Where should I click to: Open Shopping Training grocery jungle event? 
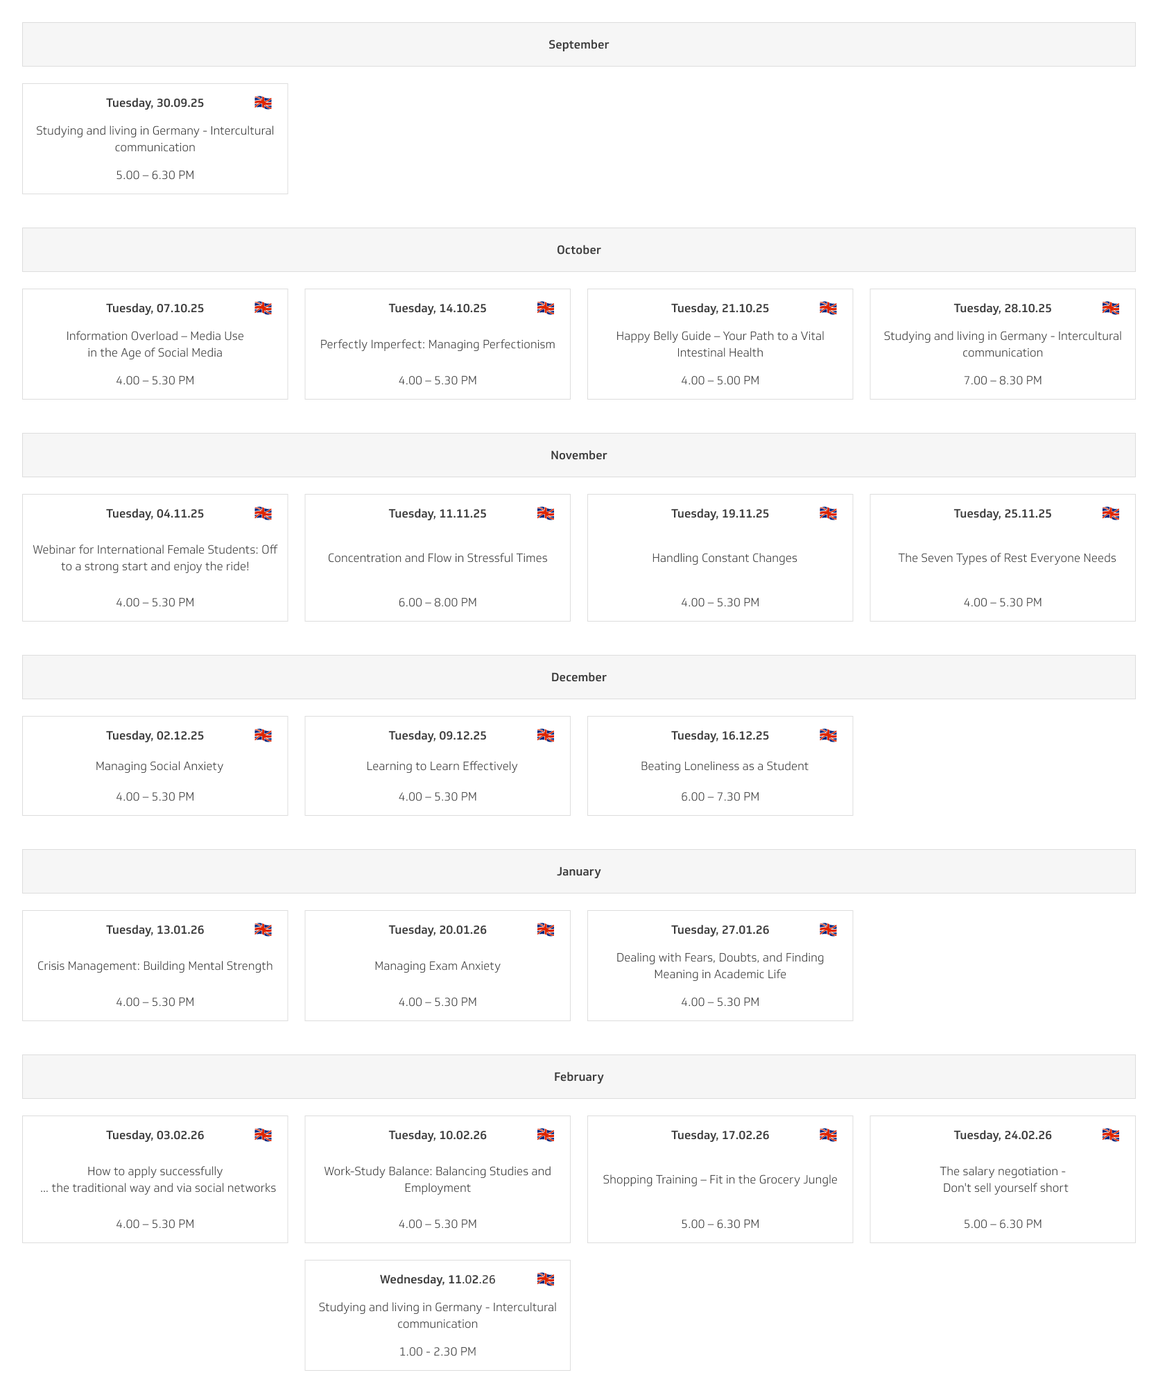(x=720, y=1179)
